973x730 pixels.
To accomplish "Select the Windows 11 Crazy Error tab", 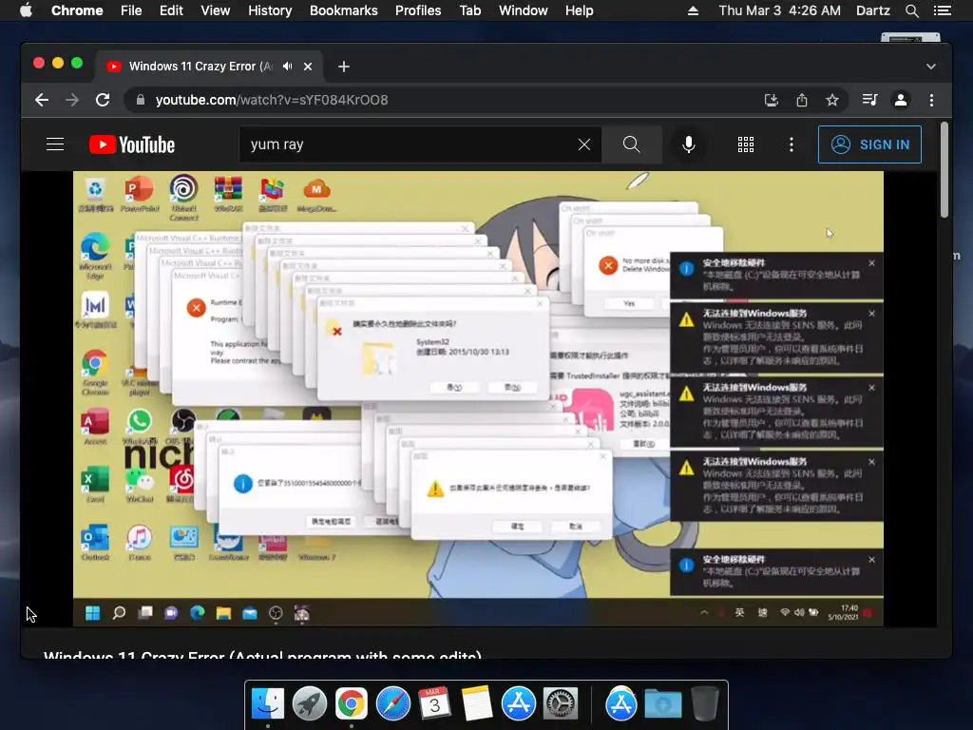I will pos(200,67).
